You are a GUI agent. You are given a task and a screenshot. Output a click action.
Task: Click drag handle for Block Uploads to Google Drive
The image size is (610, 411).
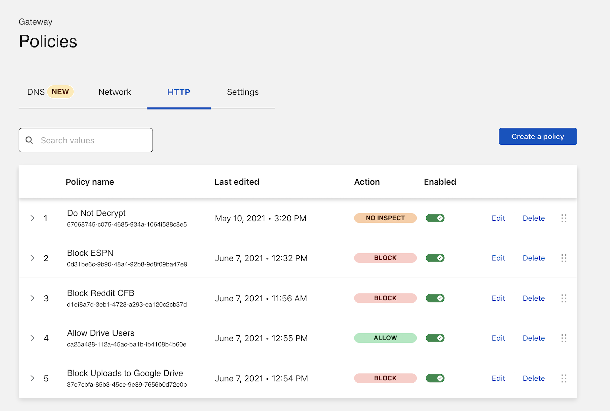click(x=564, y=378)
